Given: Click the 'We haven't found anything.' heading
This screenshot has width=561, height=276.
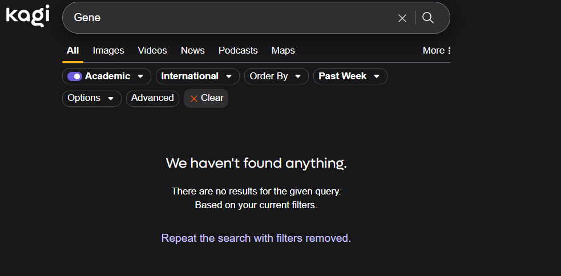Looking at the screenshot, I should [x=256, y=164].
